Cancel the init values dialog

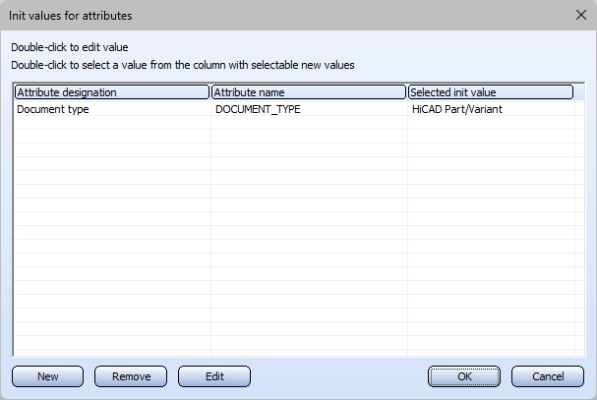pyautogui.click(x=548, y=376)
